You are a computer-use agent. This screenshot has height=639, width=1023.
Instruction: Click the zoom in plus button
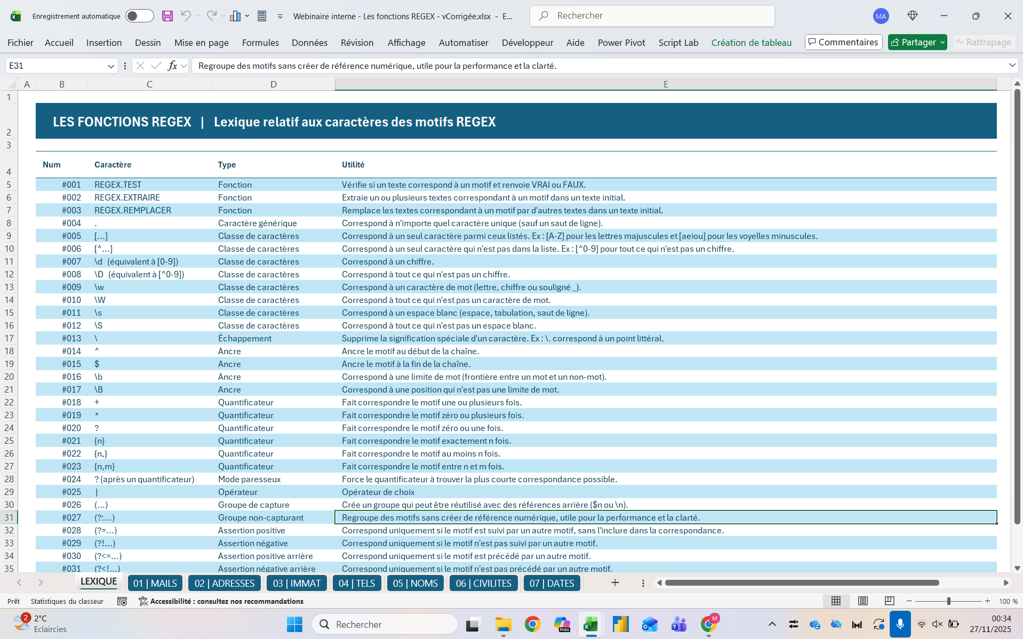(x=988, y=601)
